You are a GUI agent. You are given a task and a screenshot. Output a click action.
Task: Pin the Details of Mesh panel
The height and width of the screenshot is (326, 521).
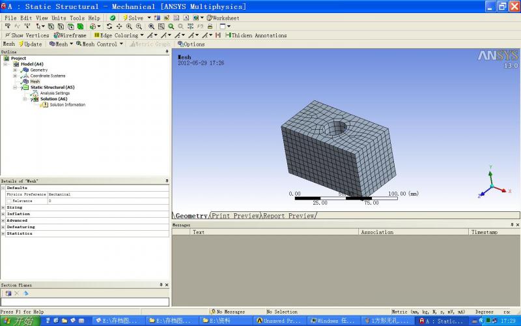pyautogui.click(x=167, y=181)
